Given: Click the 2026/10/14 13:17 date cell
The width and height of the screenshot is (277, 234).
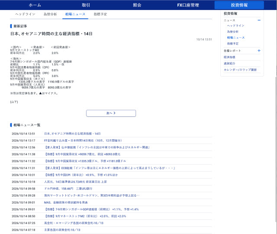Looking at the screenshot, I should tap(23, 141).
